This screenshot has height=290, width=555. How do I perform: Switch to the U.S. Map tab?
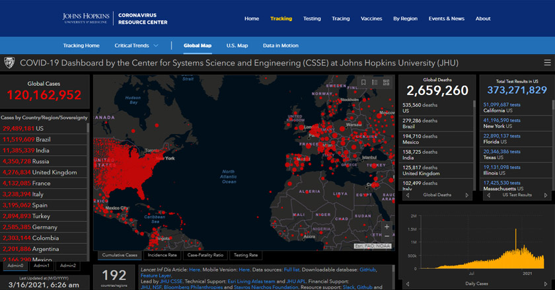point(237,46)
